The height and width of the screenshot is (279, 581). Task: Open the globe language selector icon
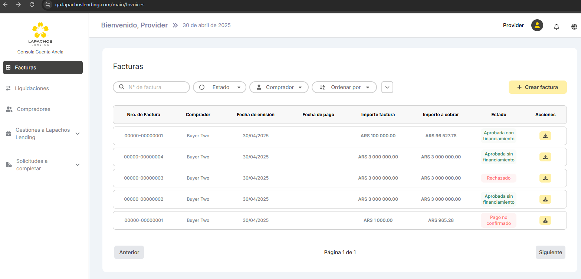[x=574, y=26]
